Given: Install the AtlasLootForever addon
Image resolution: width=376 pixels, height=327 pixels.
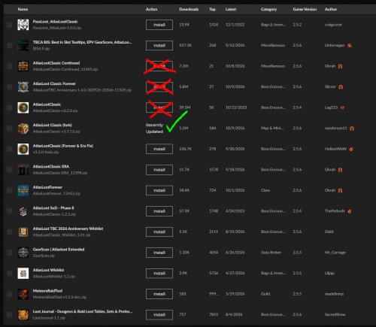Looking at the screenshot, I should pyautogui.click(x=159, y=190).
